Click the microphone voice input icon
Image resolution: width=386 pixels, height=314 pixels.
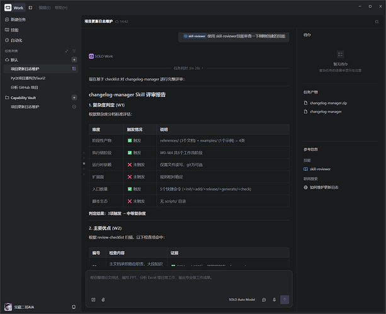pyautogui.click(x=275, y=300)
